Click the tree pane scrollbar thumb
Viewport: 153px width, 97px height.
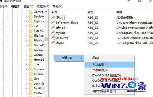(46, 39)
